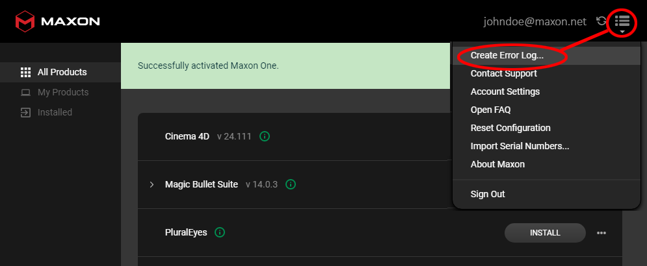Viewport: 647px width, 266px height.
Task: Expand the Magic Bullet Suite chevron
Action: (x=152, y=184)
